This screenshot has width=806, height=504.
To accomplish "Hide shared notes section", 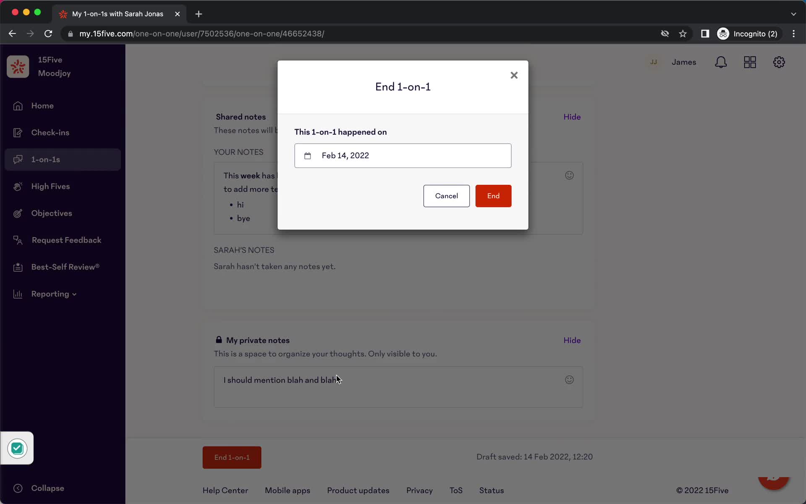I will [572, 117].
